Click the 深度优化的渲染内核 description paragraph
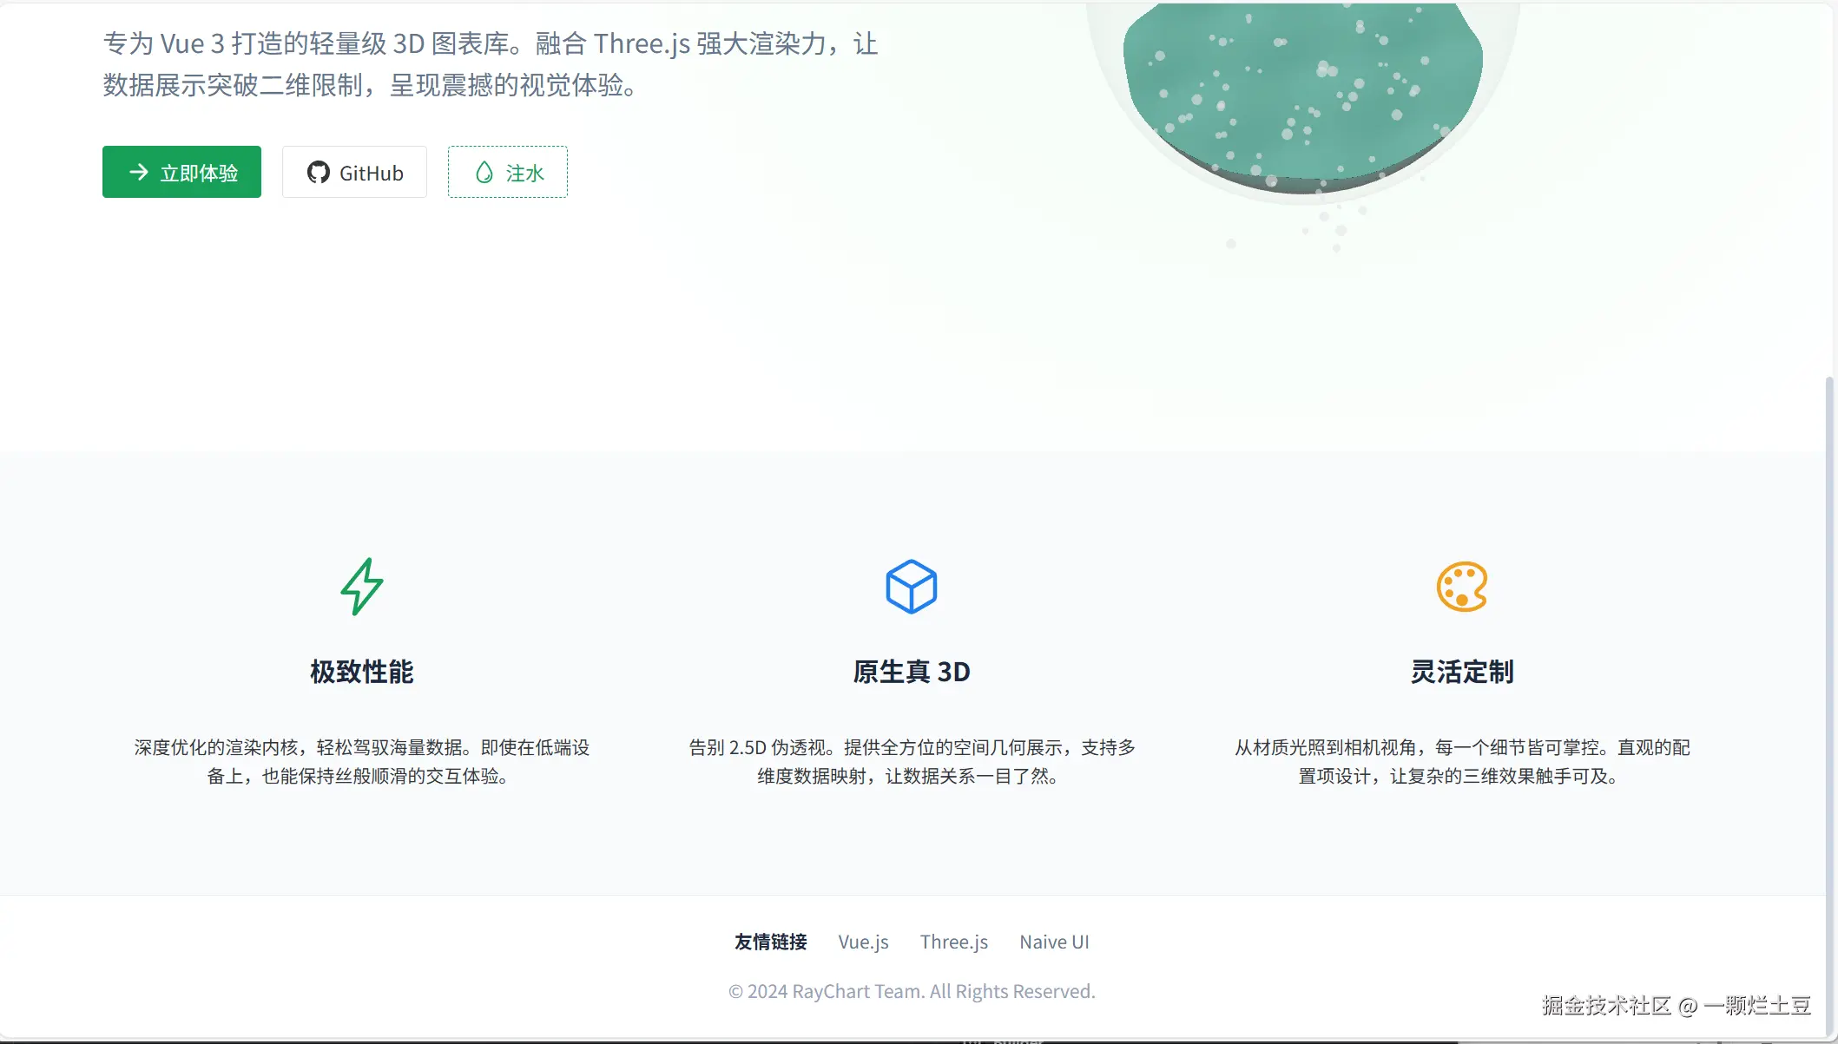Image resolution: width=1838 pixels, height=1044 pixels. (362, 761)
